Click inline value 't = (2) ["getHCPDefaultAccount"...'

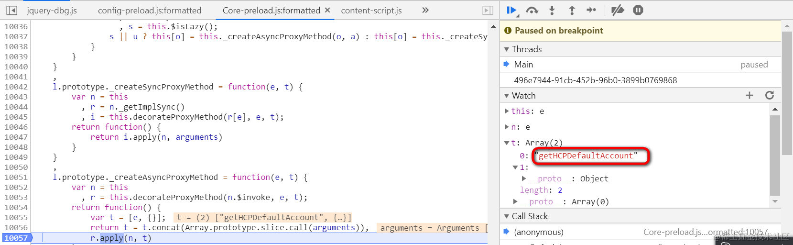[263, 218]
